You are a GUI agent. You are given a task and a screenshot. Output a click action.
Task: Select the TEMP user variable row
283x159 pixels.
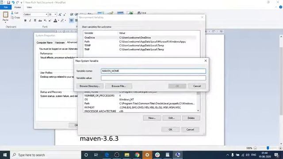140,45
